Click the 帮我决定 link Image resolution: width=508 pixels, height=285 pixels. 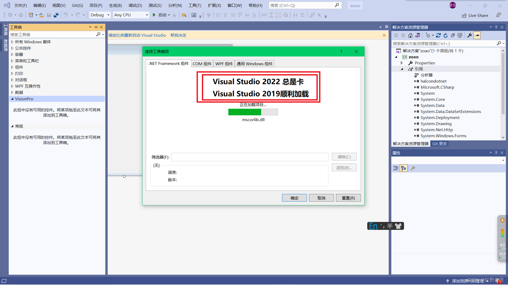(178, 35)
